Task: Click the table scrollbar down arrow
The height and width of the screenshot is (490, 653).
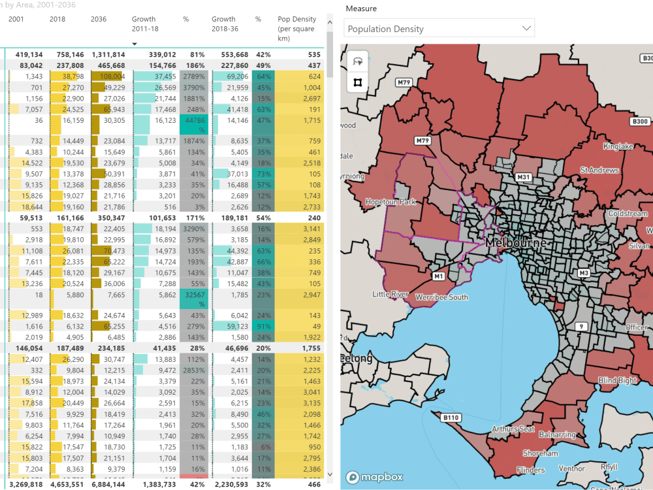Action: [x=330, y=474]
